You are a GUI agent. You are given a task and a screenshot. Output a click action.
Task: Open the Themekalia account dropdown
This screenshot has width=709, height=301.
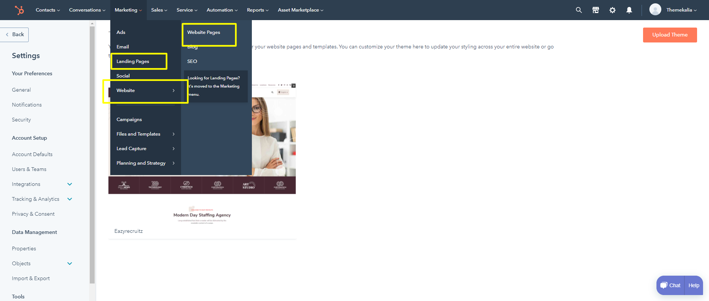pyautogui.click(x=681, y=10)
